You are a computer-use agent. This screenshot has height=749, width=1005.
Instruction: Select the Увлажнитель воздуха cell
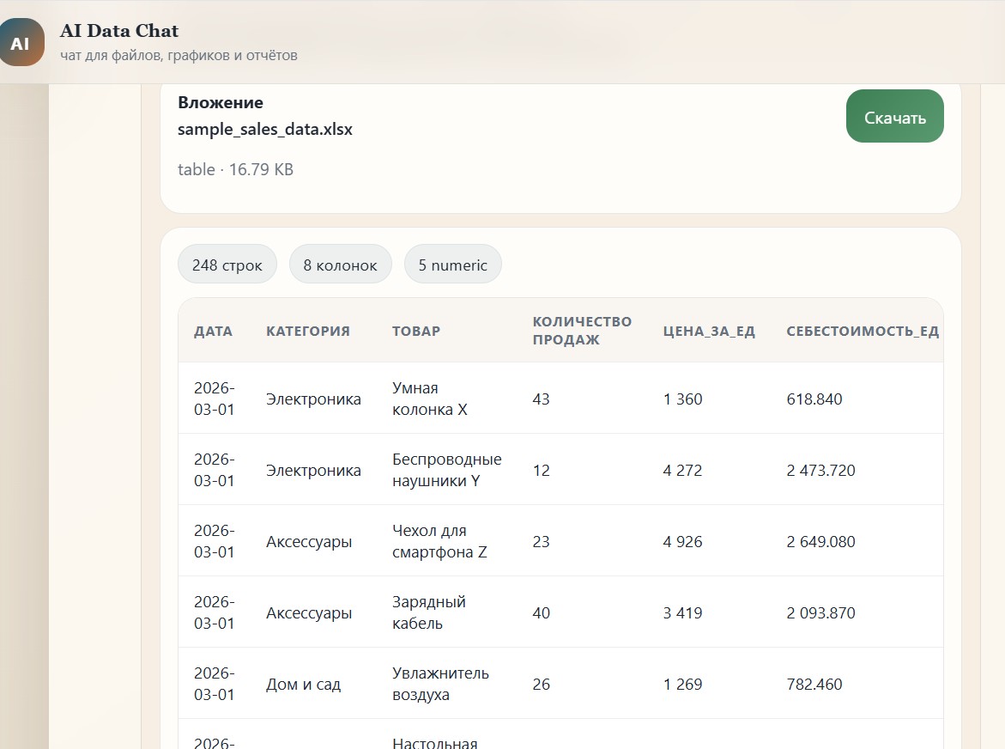tap(440, 683)
